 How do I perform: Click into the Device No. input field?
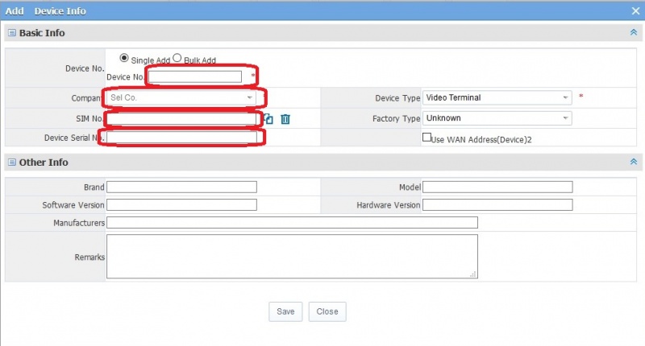pyautogui.click(x=195, y=76)
